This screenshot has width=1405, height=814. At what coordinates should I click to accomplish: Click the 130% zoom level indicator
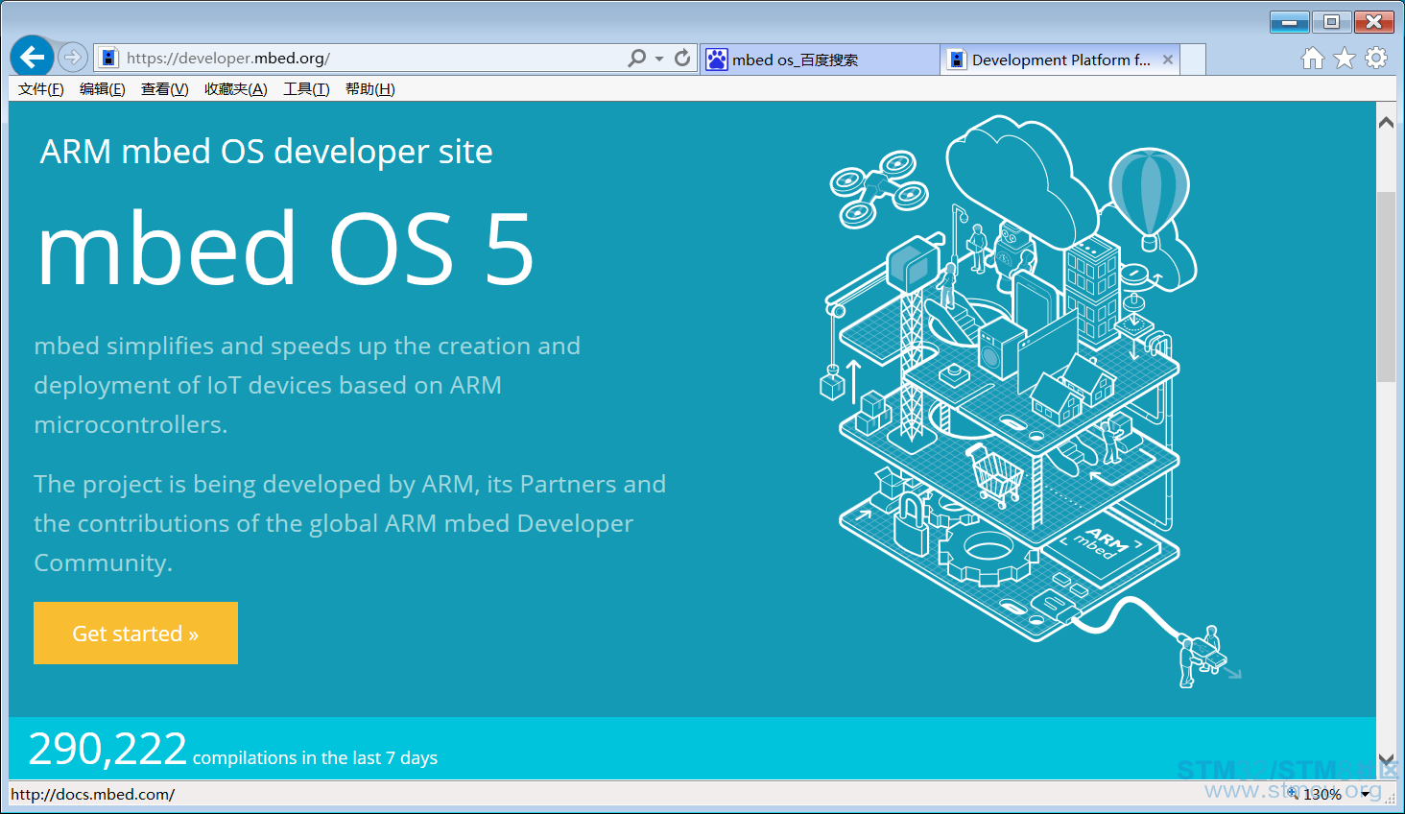tap(1322, 794)
